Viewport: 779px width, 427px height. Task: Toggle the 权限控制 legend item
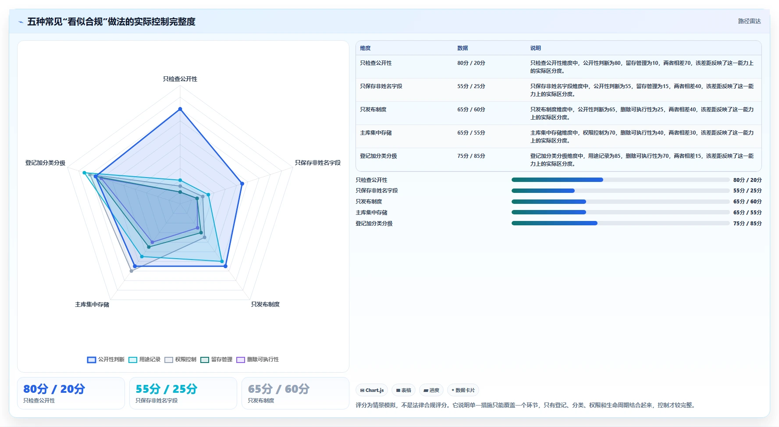coord(180,359)
